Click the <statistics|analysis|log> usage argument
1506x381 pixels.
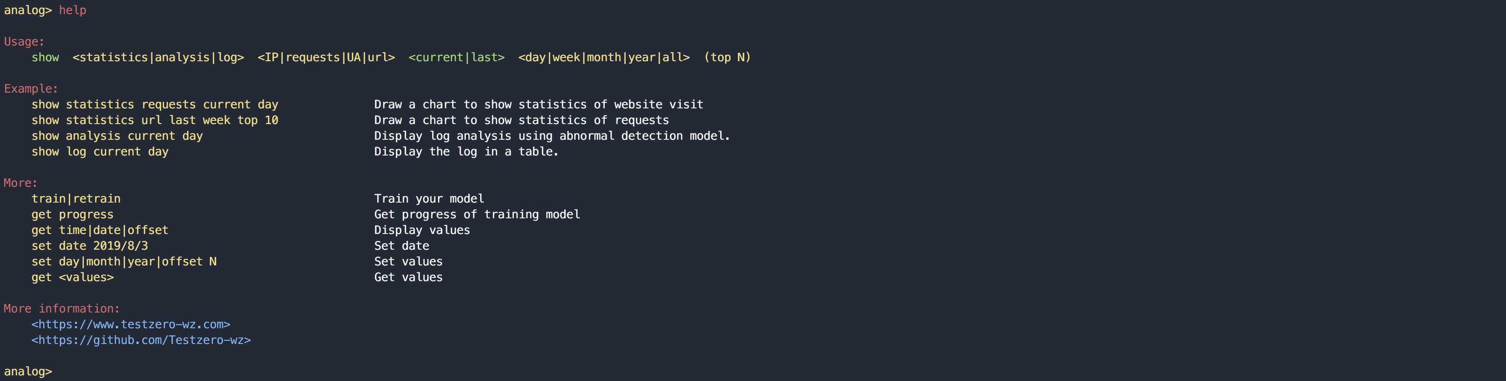click(x=159, y=58)
